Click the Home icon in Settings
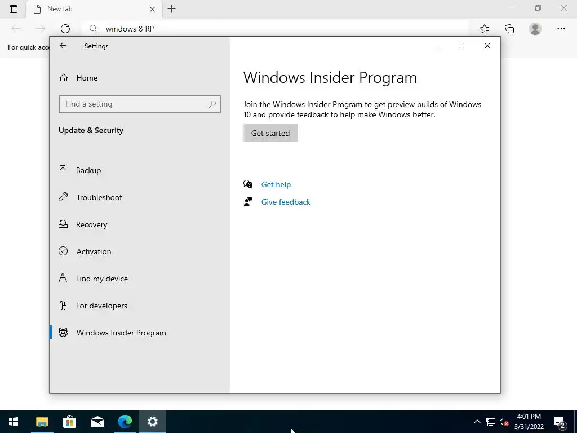This screenshot has width=577, height=433. click(x=64, y=77)
